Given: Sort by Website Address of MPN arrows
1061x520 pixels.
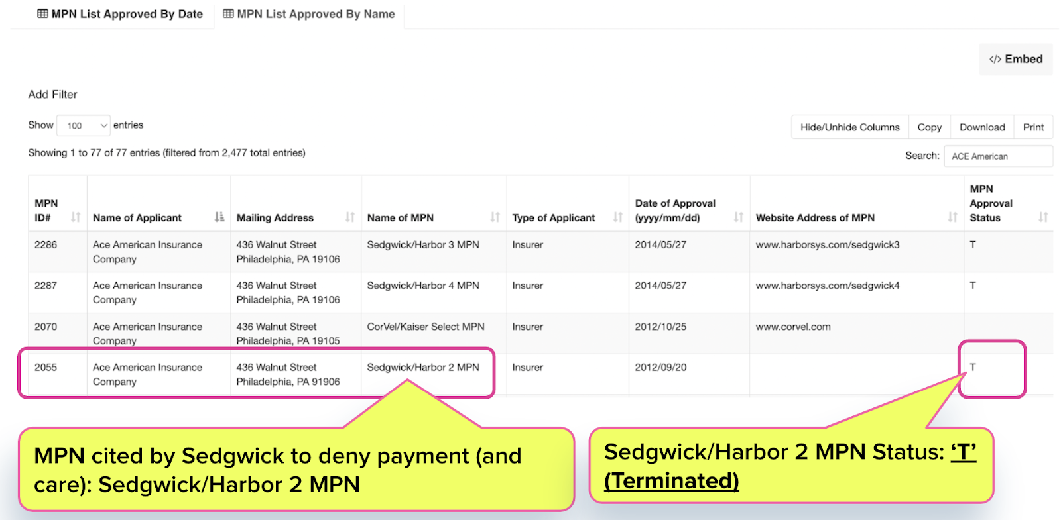Looking at the screenshot, I should point(953,217).
